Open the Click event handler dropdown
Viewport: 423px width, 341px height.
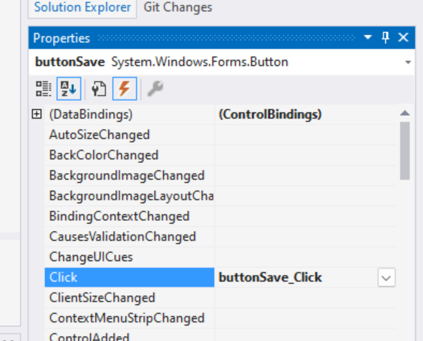pos(386,277)
